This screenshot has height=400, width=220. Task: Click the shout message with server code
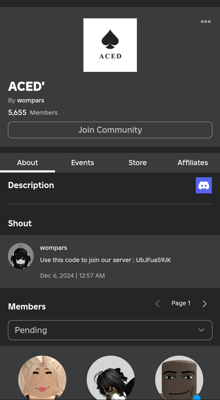click(x=105, y=260)
